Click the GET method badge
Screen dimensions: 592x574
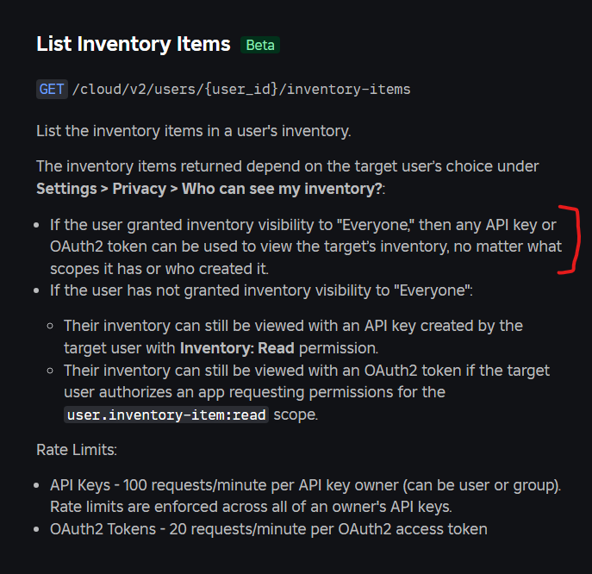point(52,89)
